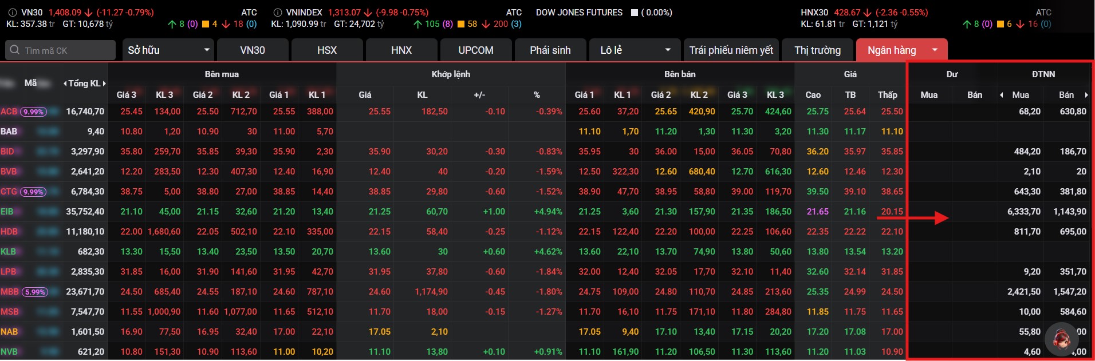Viewport: 1095px width, 361px height.
Task: Open the Trái phiếu niêm yết tab
Action: (x=731, y=50)
